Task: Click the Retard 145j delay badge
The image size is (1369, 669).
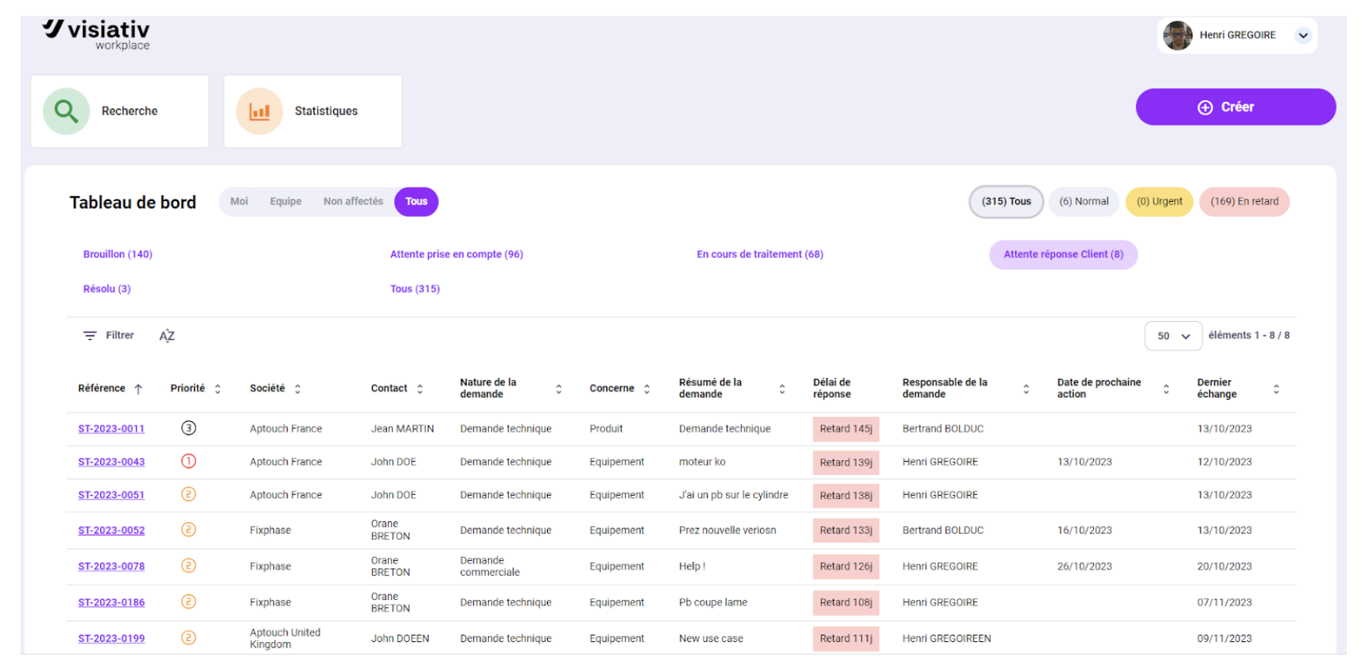Action: tap(846, 429)
